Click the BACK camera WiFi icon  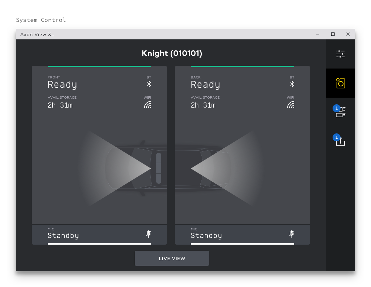291,105
